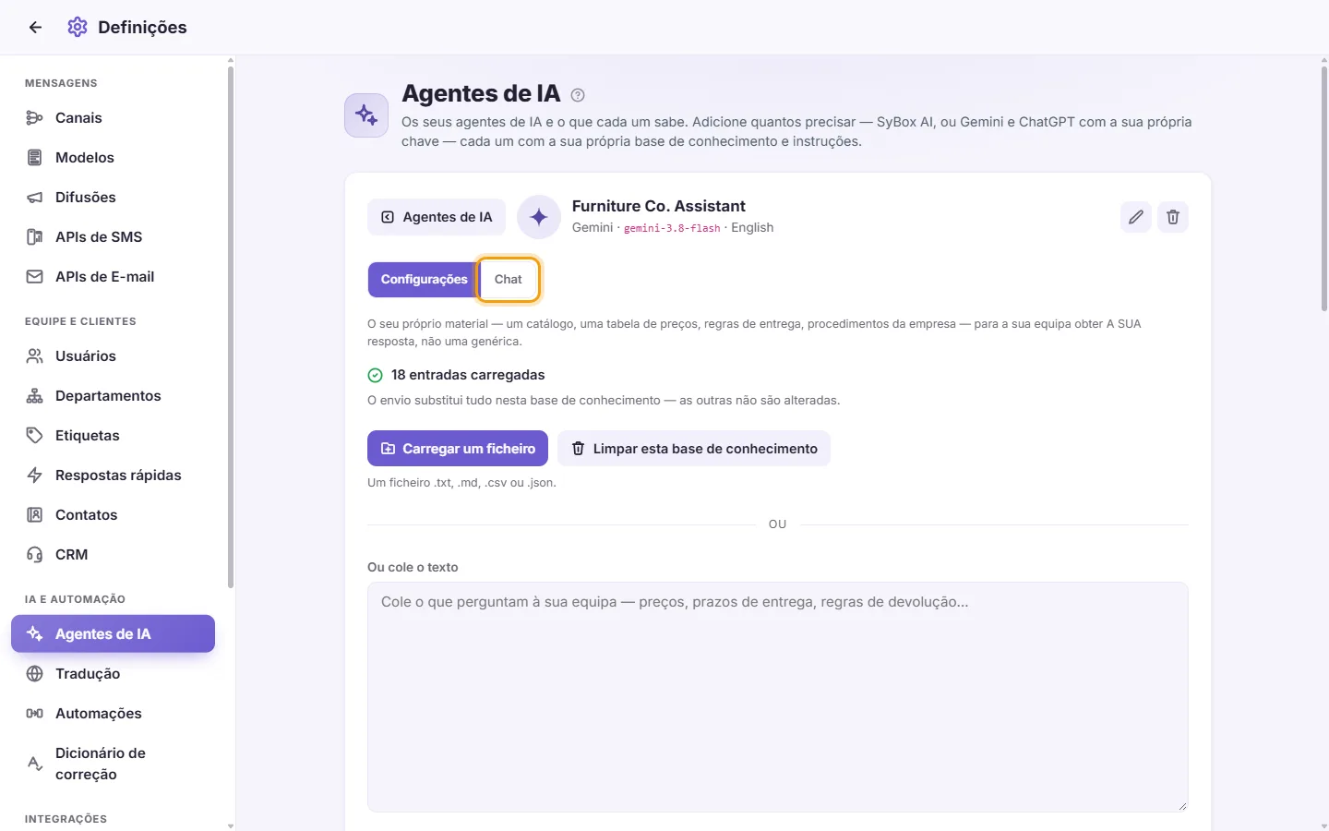Go back to Agentes de IA list
The width and height of the screenshot is (1329, 831).
pyautogui.click(x=437, y=217)
